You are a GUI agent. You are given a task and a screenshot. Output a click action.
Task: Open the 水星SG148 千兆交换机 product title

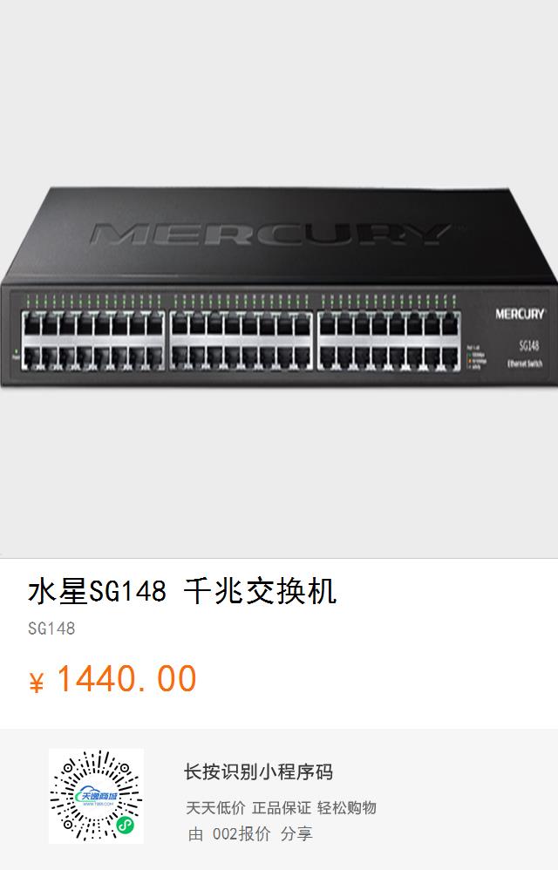tap(182, 591)
